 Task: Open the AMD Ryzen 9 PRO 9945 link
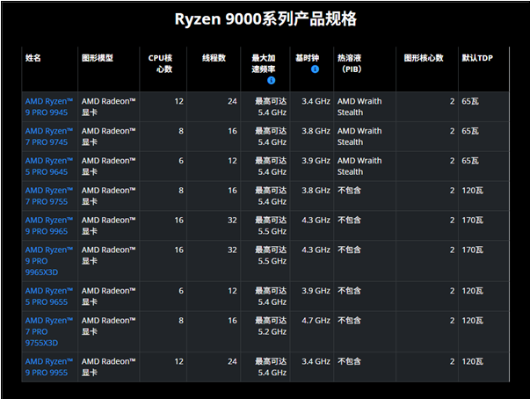[49, 106]
